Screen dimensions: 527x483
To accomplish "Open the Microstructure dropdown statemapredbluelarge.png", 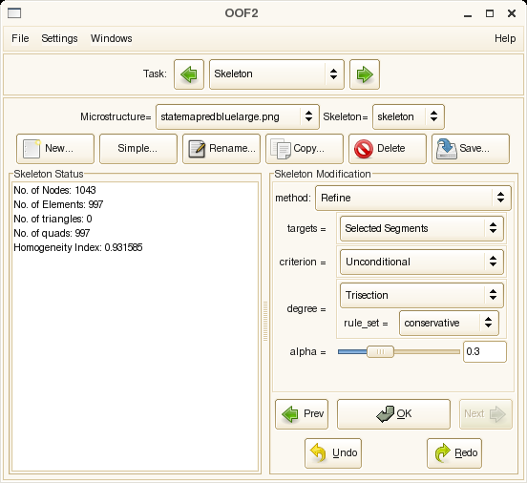I will point(238,117).
